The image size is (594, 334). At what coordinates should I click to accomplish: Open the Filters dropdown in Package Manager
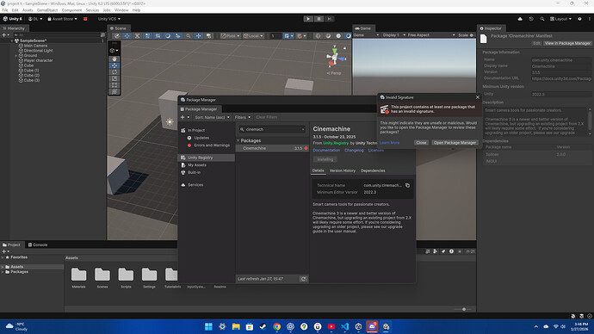click(243, 117)
